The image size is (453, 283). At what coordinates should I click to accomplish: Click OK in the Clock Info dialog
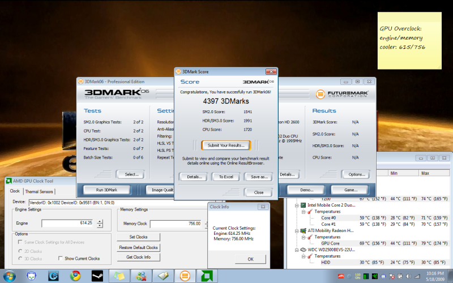click(250, 259)
